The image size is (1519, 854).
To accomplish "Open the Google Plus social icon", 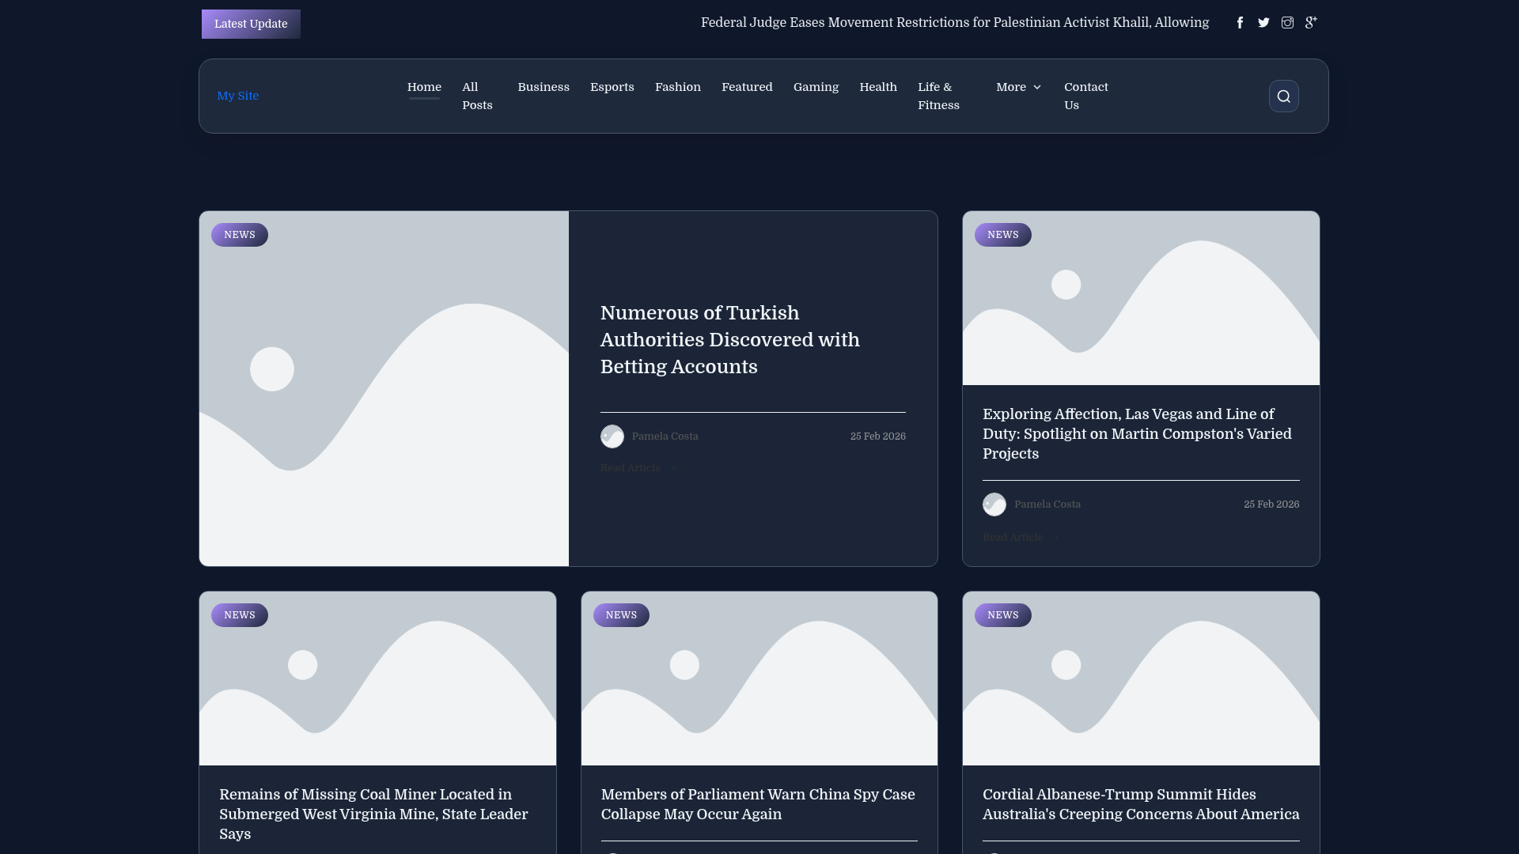I will 1311,23.
